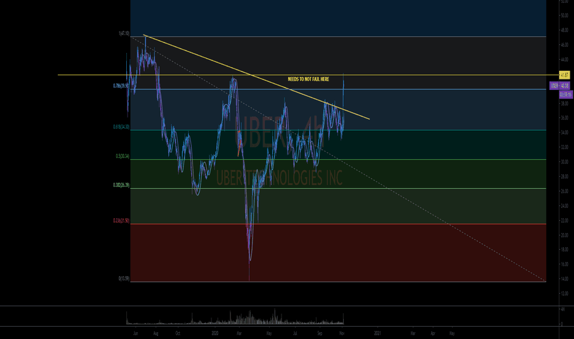574x339 pixels.
Task: Click the red 0.236 Fibonacci level label
Action: (121, 221)
